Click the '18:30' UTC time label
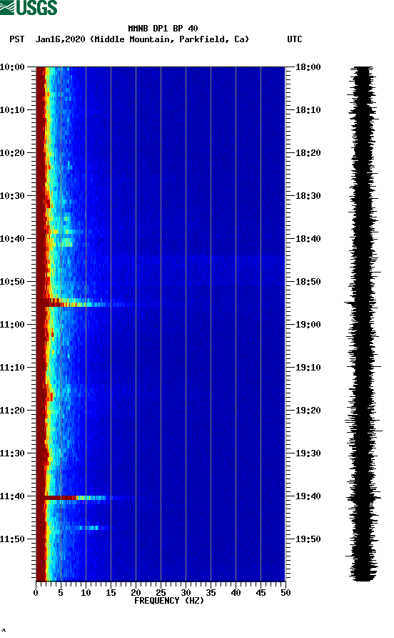 (x=308, y=196)
